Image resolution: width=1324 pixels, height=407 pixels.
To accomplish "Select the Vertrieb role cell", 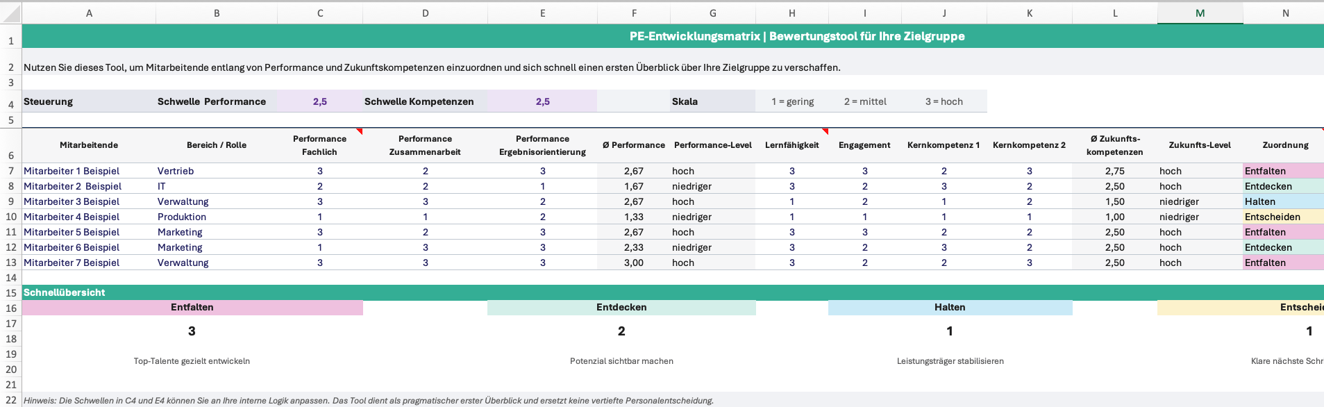I will click(x=217, y=171).
